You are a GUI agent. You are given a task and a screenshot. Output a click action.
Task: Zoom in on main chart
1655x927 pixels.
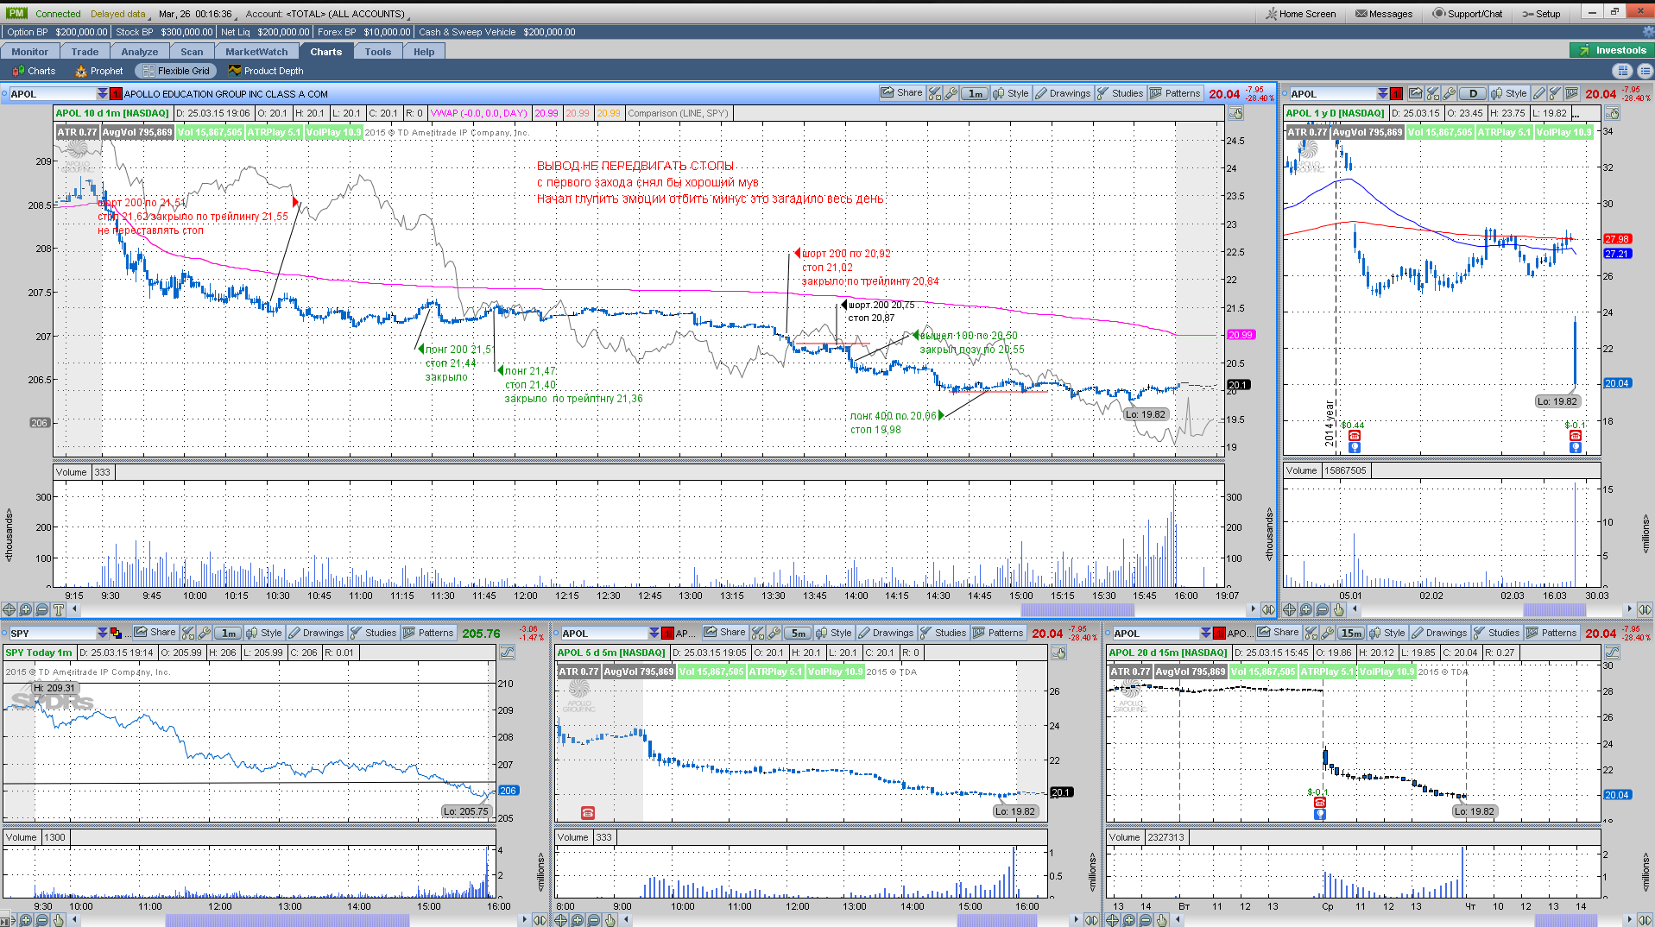(25, 609)
